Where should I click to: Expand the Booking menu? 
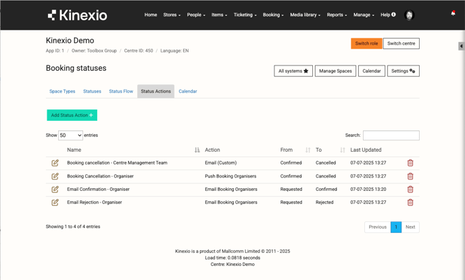click(273, 15)
